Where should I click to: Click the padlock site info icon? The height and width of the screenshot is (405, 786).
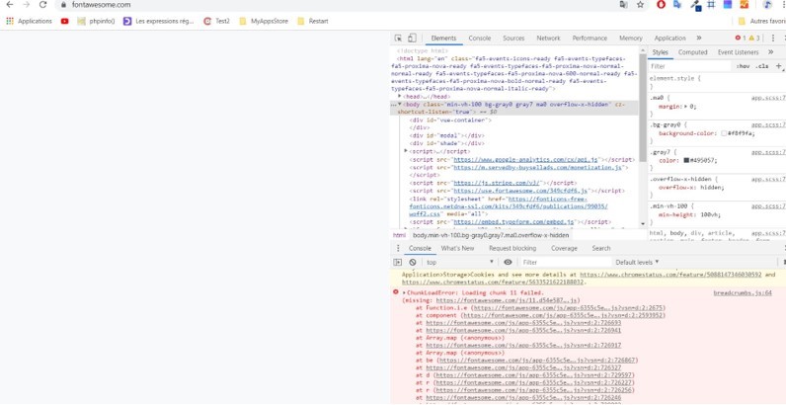click(x=63, y=5)
